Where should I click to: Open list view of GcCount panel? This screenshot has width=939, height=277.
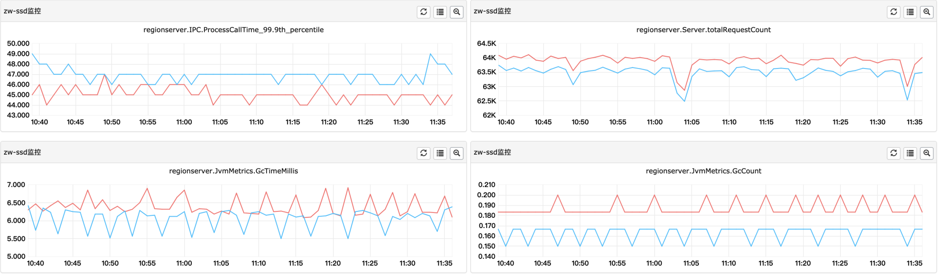click(x=910, y=153)
